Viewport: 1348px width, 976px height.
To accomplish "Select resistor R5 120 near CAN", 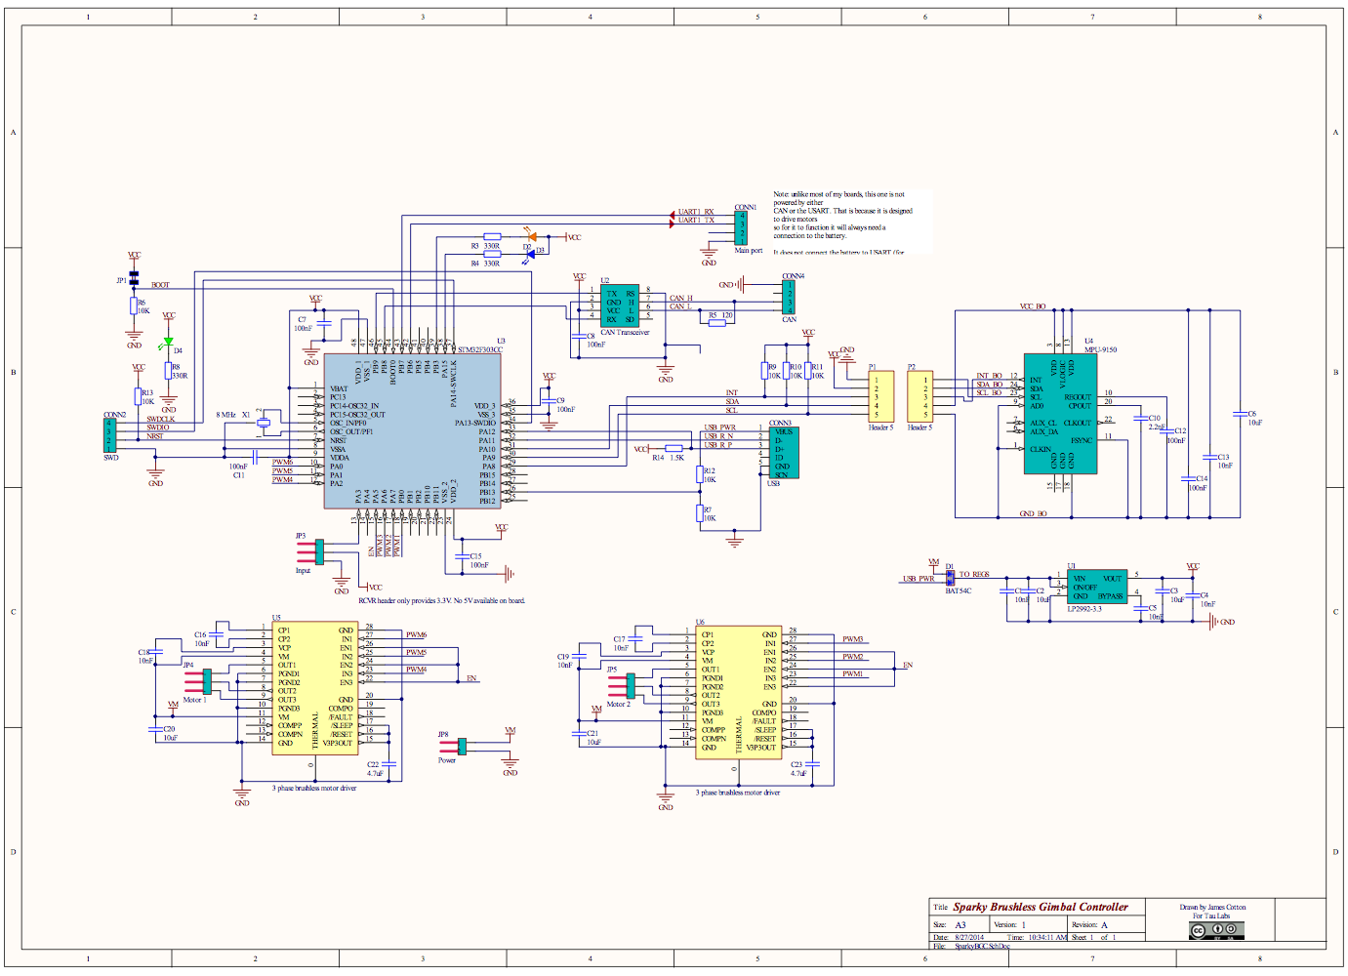I will 717,323.
